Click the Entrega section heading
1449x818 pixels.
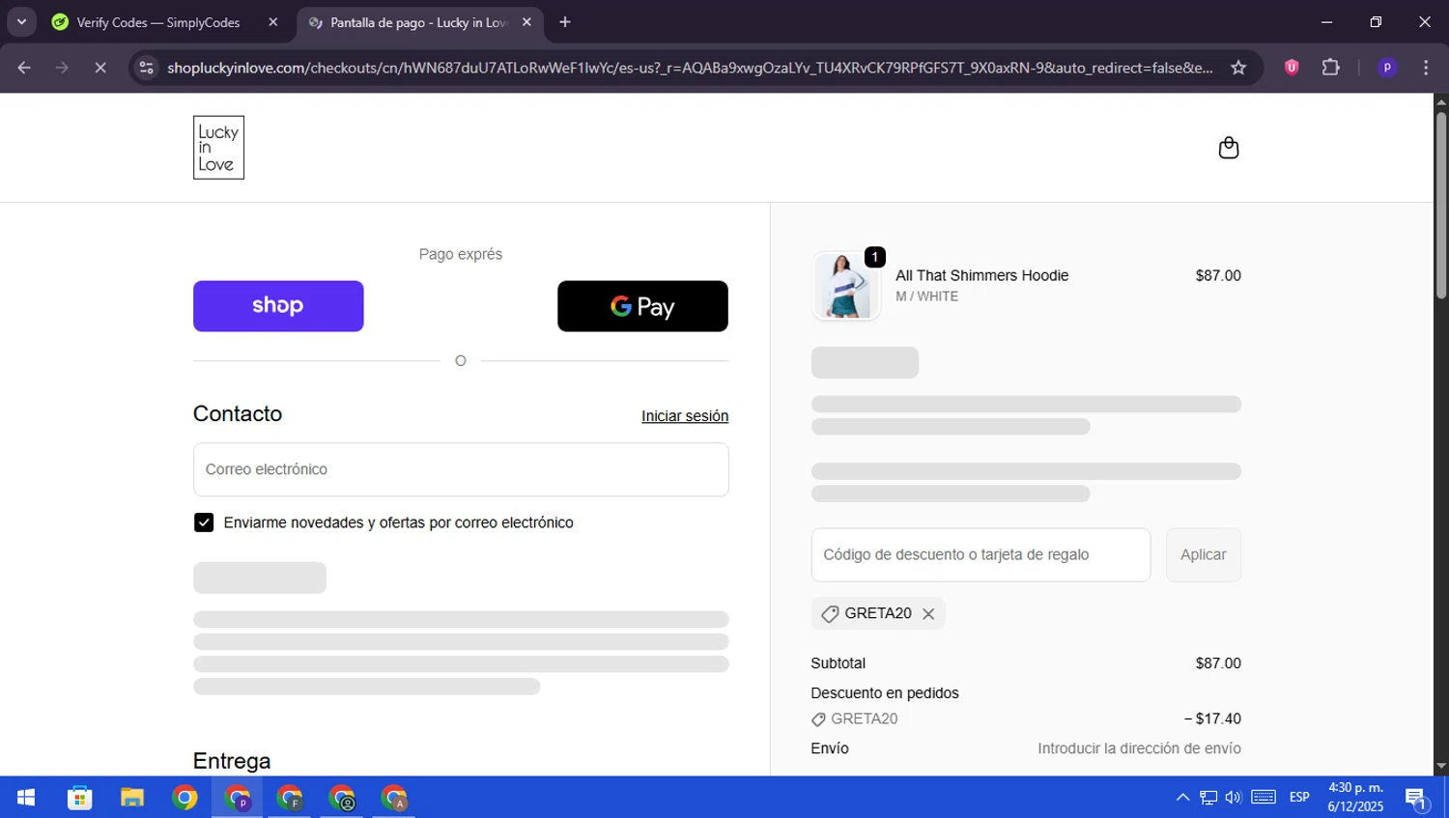[x=232, y=761]
